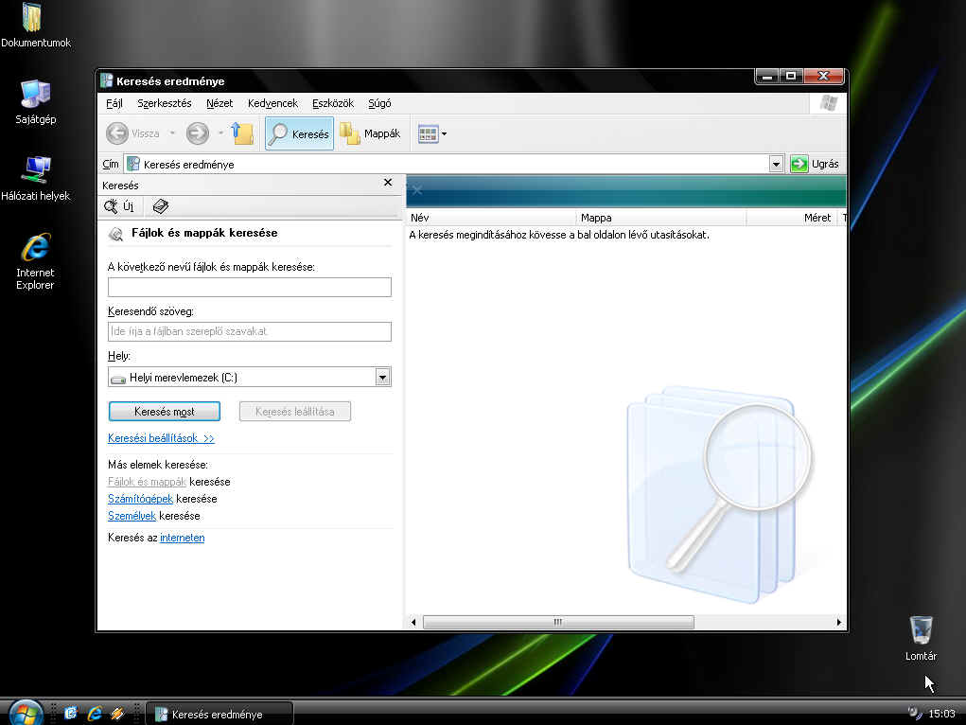The width and height of the screenshot is (966, 725).
Task: Open the Nézet menu
Action: [x=220, y=103]
